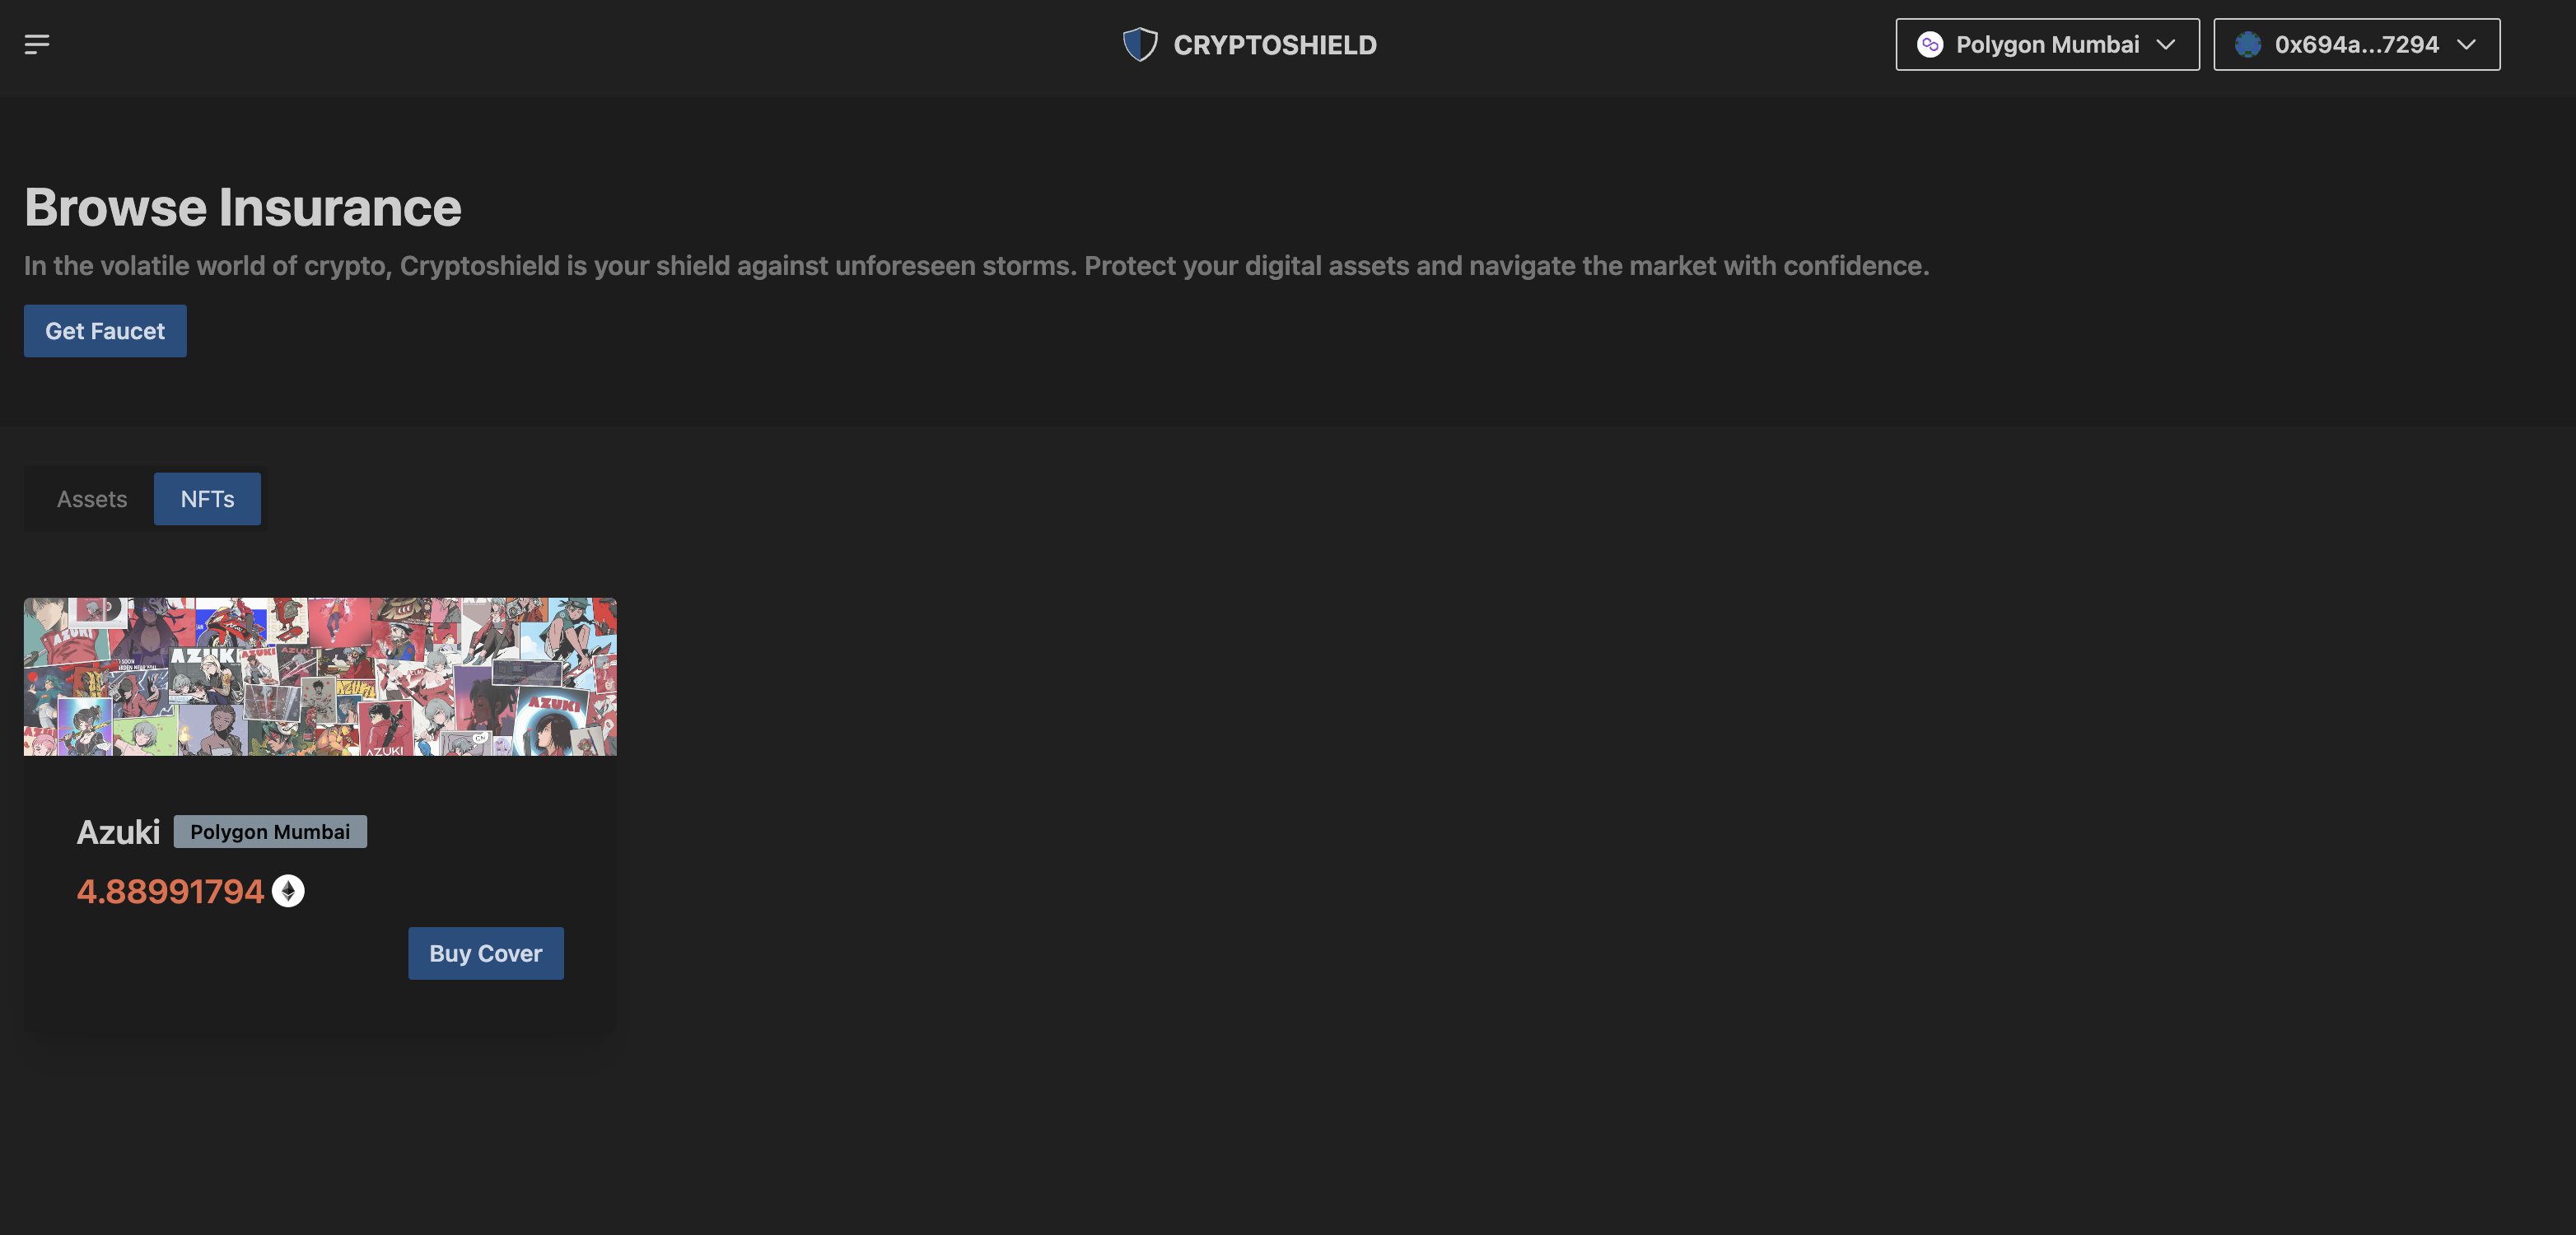This screenshot has width=2576, height=1235.
Task: Click the Cryptoshield description paragraph
Action: 976,266
